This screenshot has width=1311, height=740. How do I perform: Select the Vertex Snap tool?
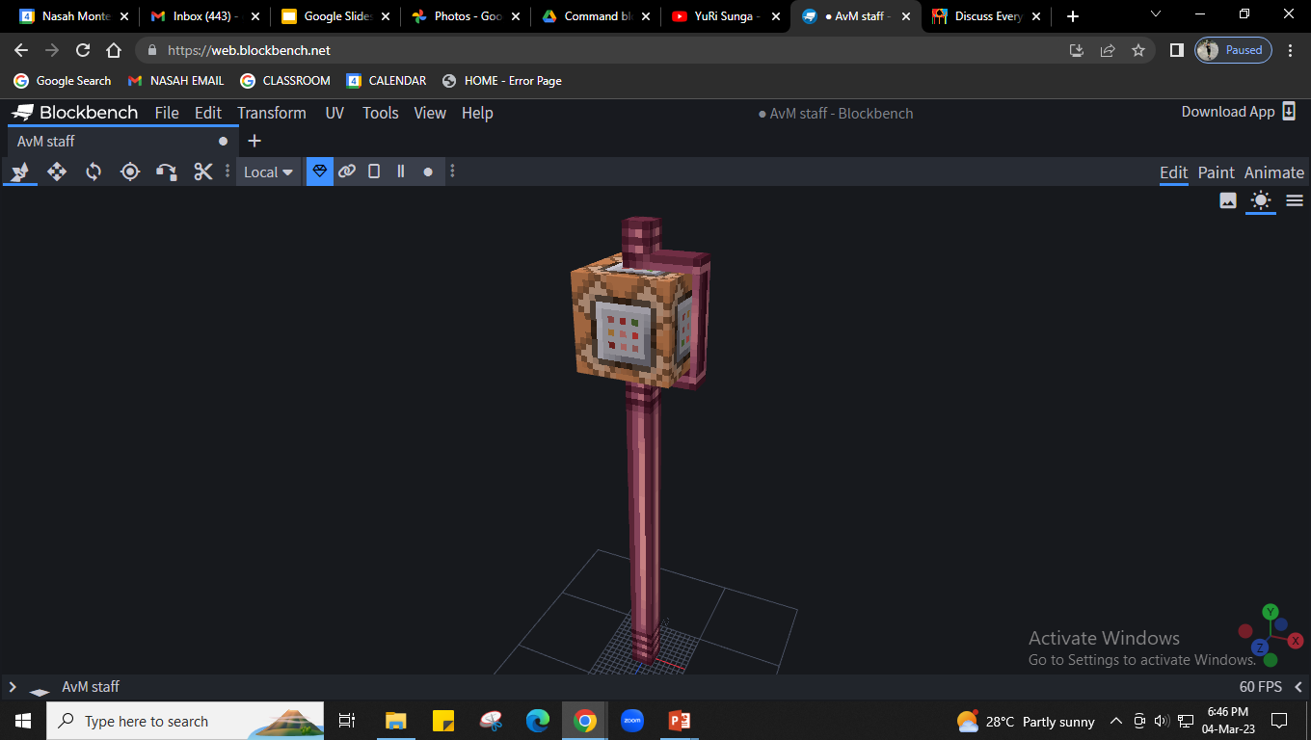(167, 172)
